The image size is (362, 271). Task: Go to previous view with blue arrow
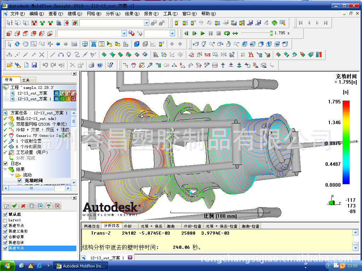coord(58,44)
